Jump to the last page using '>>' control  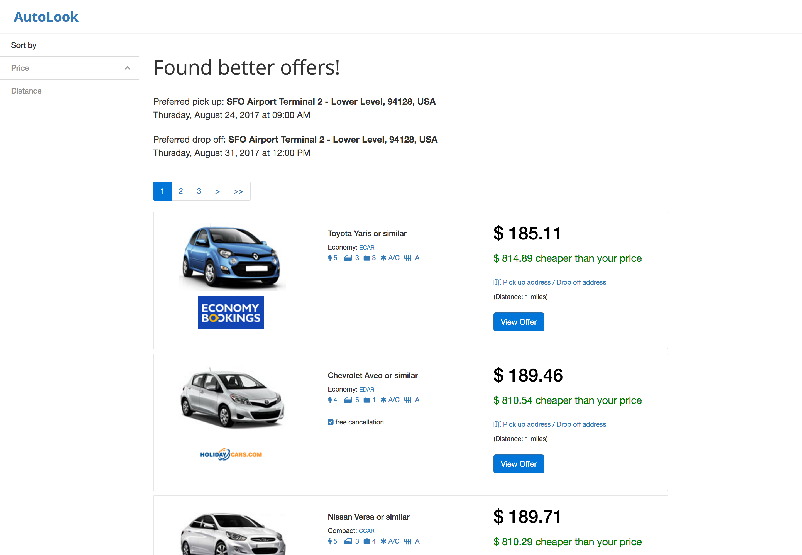(238, 191)
